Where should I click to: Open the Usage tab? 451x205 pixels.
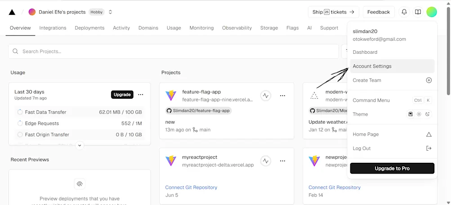coord(174,28)
